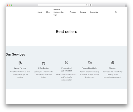The image size is (133, 112).
Task: Click the Space Planning icon
Action: [x=20, y=63]
